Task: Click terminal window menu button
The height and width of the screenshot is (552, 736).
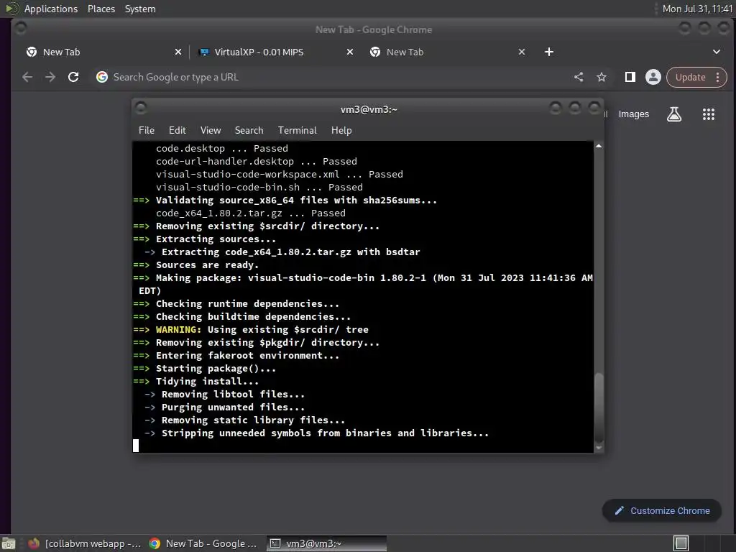Action: click(140, 109)
